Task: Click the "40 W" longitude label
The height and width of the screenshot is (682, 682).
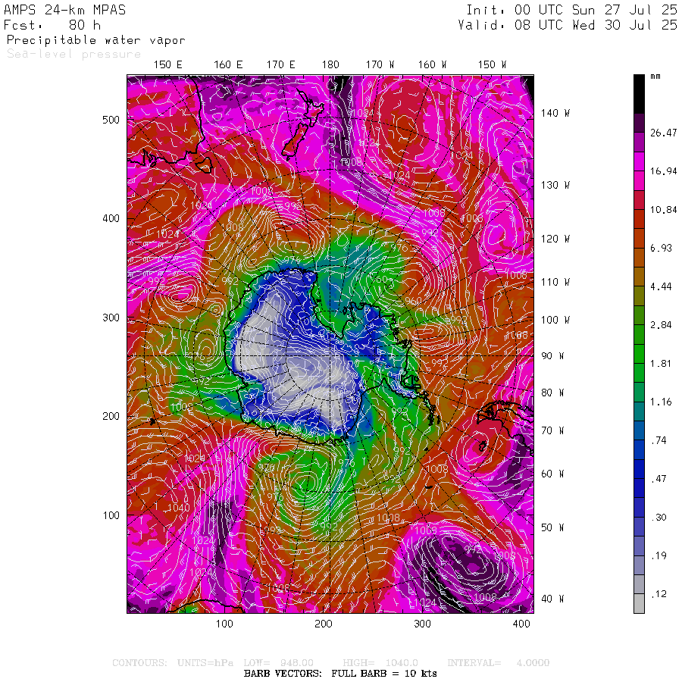Action: point(552,599)
